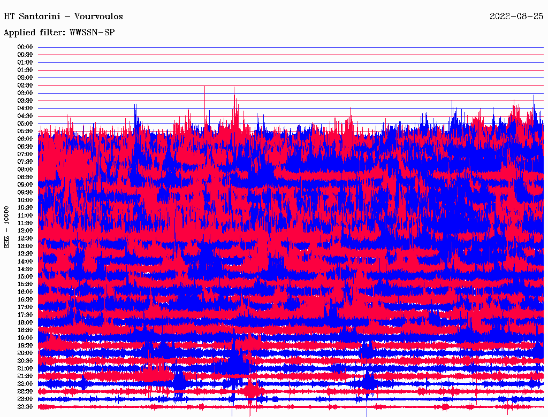
Task: Click the 19:30 time label
Action: (x=25, y=346)
